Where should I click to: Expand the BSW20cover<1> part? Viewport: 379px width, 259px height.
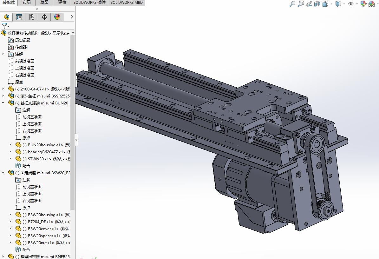coord(10,229)
